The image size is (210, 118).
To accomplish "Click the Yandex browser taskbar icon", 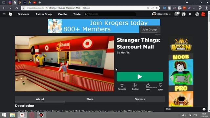I will (x=22, y=115).
